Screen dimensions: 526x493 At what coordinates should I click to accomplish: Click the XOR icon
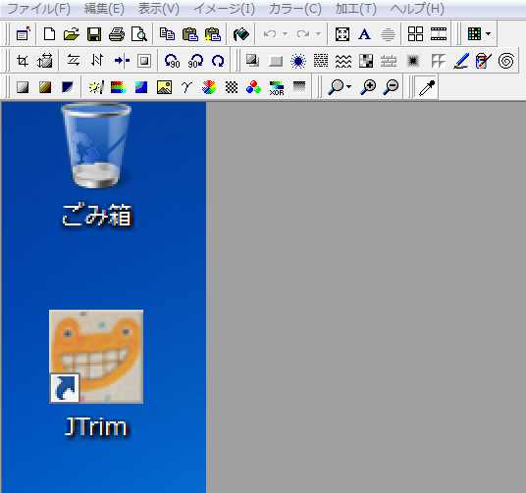coord(277,88)
